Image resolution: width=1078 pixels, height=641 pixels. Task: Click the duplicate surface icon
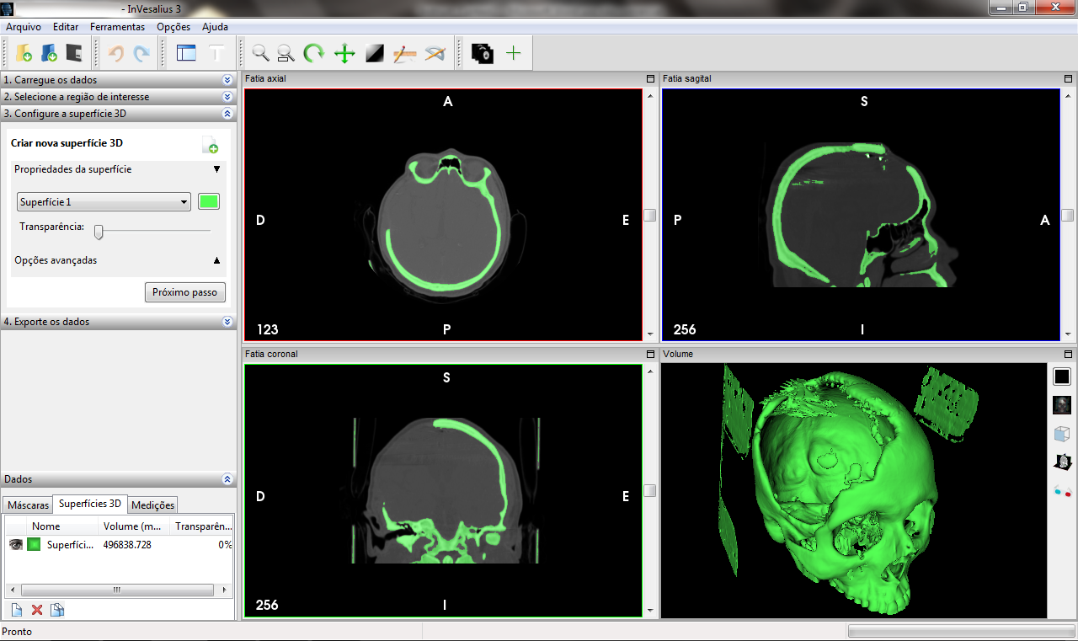pyautogui.click(x=57, y=610)
